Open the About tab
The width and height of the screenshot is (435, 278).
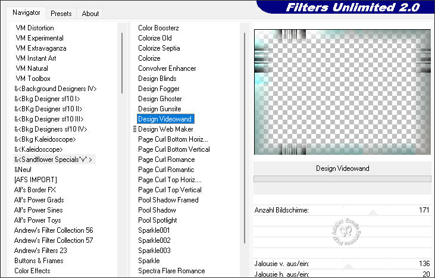coord(90,13)
